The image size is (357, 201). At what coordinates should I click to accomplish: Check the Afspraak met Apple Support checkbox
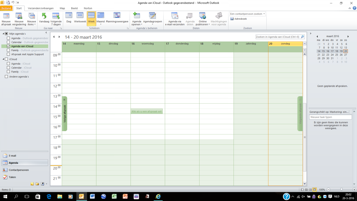point(8,54)
